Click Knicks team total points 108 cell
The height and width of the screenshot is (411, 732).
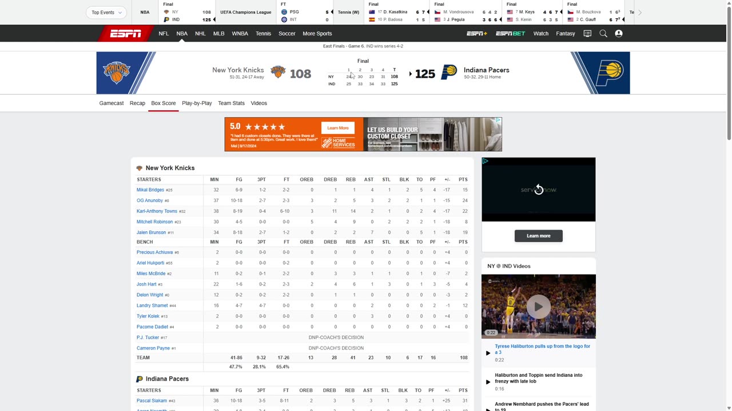(463, 358)
